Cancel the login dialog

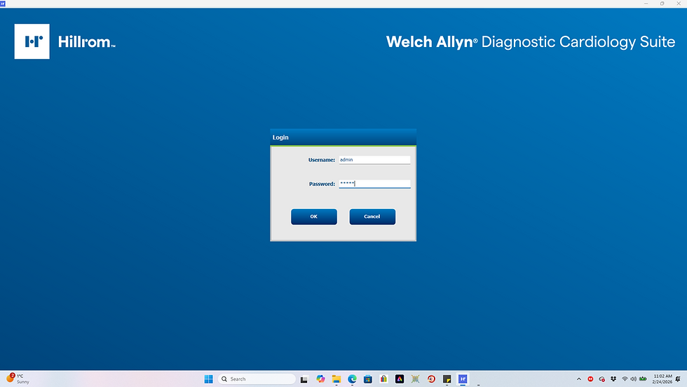(372, 217)
